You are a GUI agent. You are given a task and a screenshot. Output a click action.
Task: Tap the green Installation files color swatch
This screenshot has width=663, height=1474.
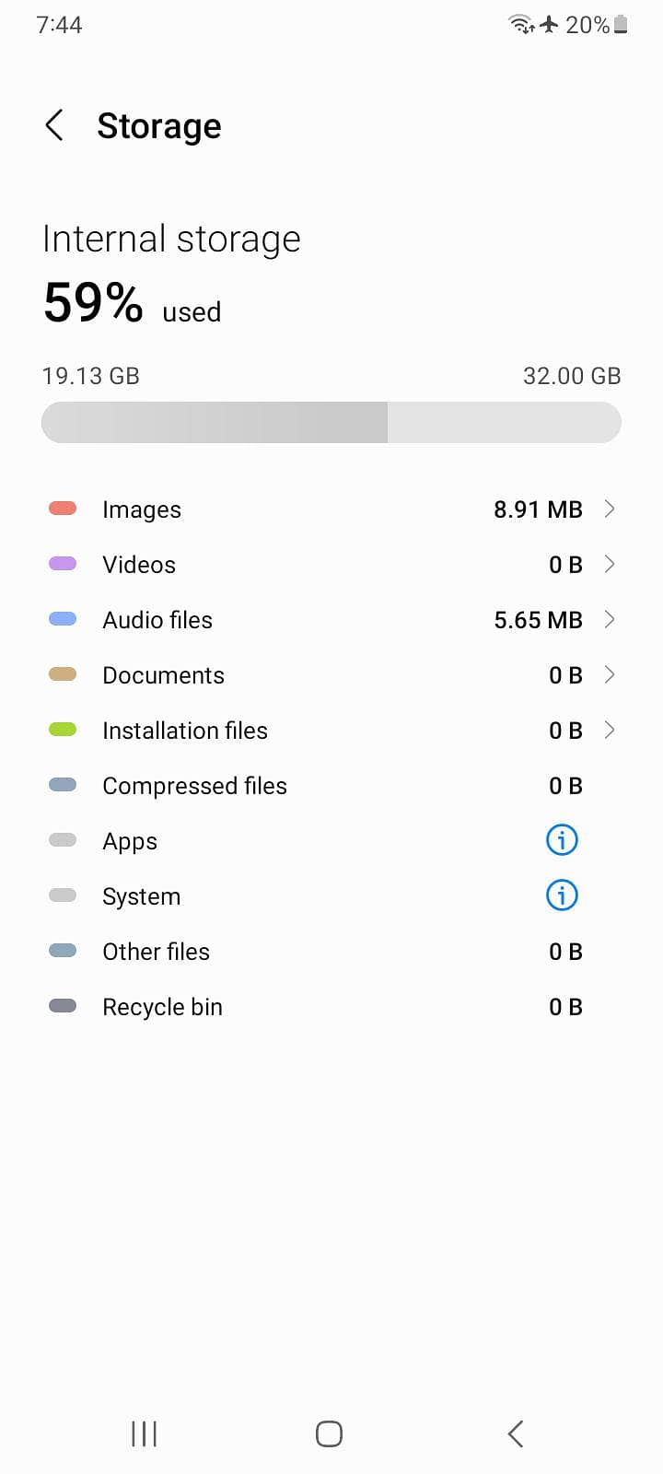coord(63,730)
